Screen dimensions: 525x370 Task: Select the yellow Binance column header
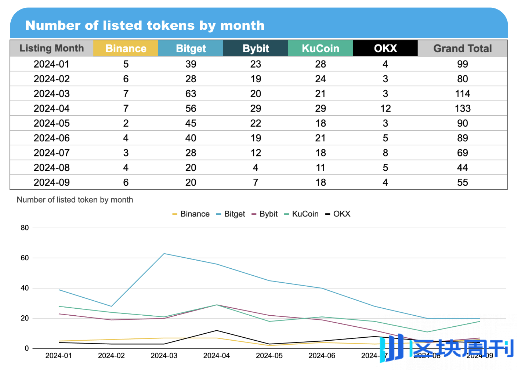point(126,48)
